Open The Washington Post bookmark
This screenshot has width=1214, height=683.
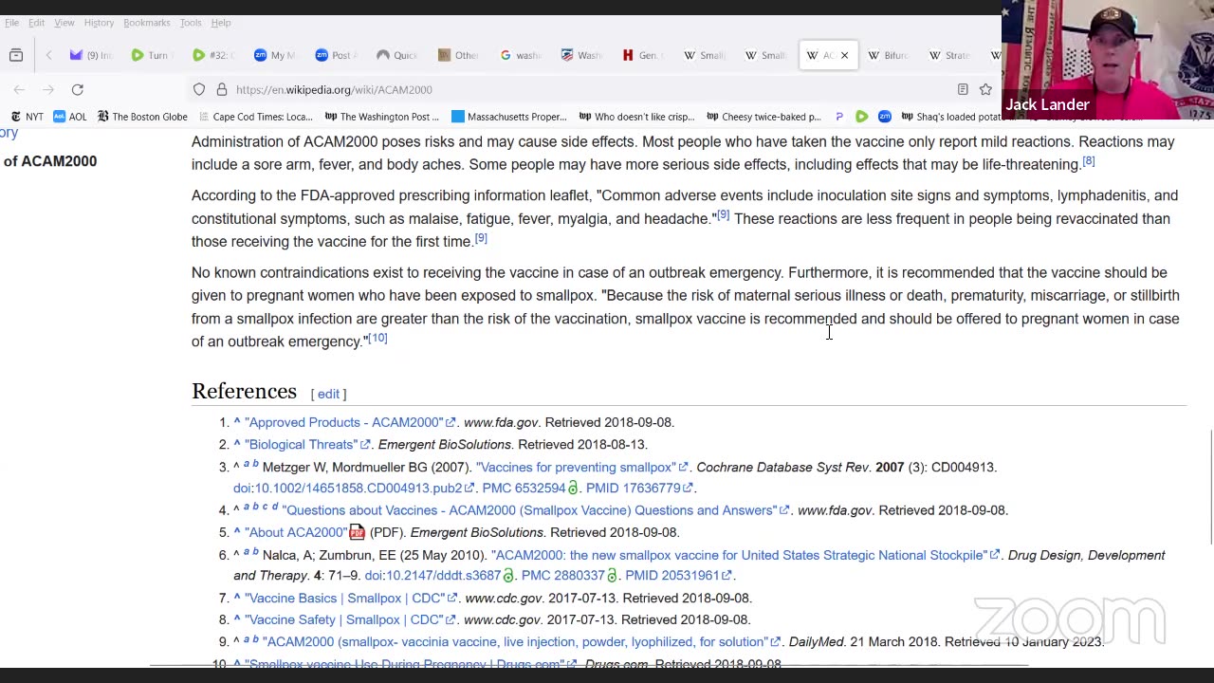coord(381,117)
